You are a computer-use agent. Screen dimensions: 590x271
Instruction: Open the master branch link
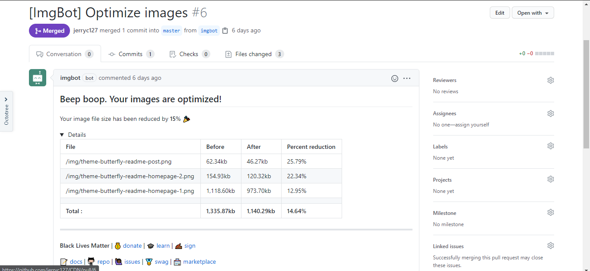(x=171, y=31)
